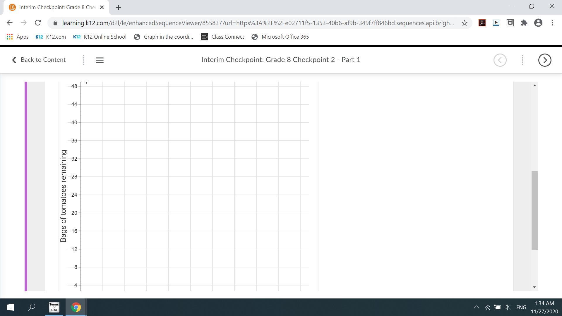Image resolution: width=562 pixels, height=316 pixels.
Task: Open Chrome's three-dot customize menu
Action: coord(552,23)
